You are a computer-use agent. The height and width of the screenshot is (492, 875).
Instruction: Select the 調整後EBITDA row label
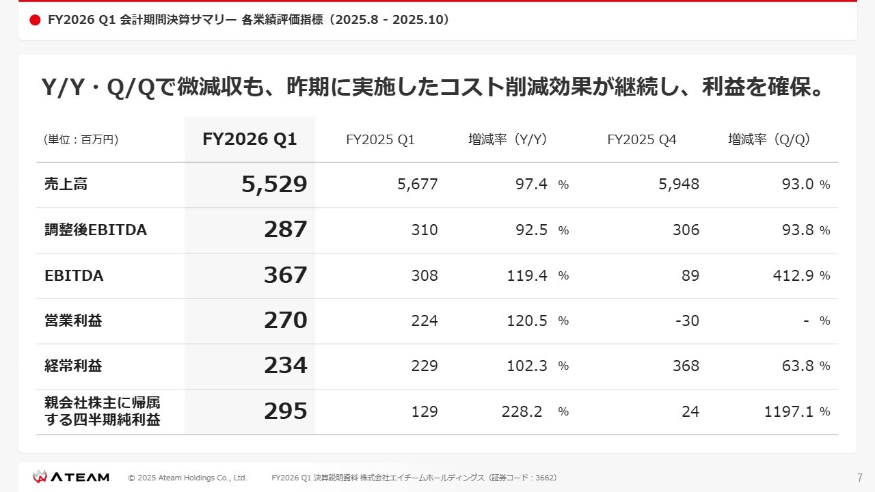click(x=95, y=230)
